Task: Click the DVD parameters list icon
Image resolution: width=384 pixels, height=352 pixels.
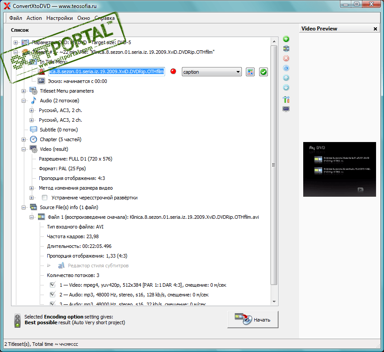Action: [x=25, y=42]
